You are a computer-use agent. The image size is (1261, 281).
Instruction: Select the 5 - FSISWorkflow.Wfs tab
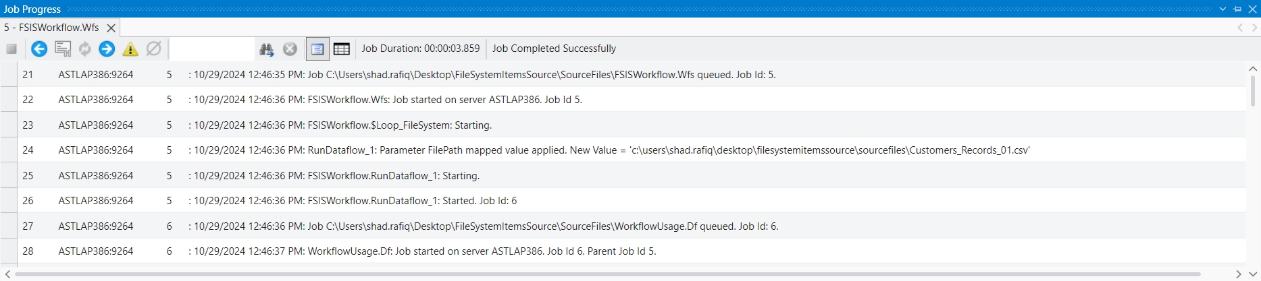[x=51, y=28]
